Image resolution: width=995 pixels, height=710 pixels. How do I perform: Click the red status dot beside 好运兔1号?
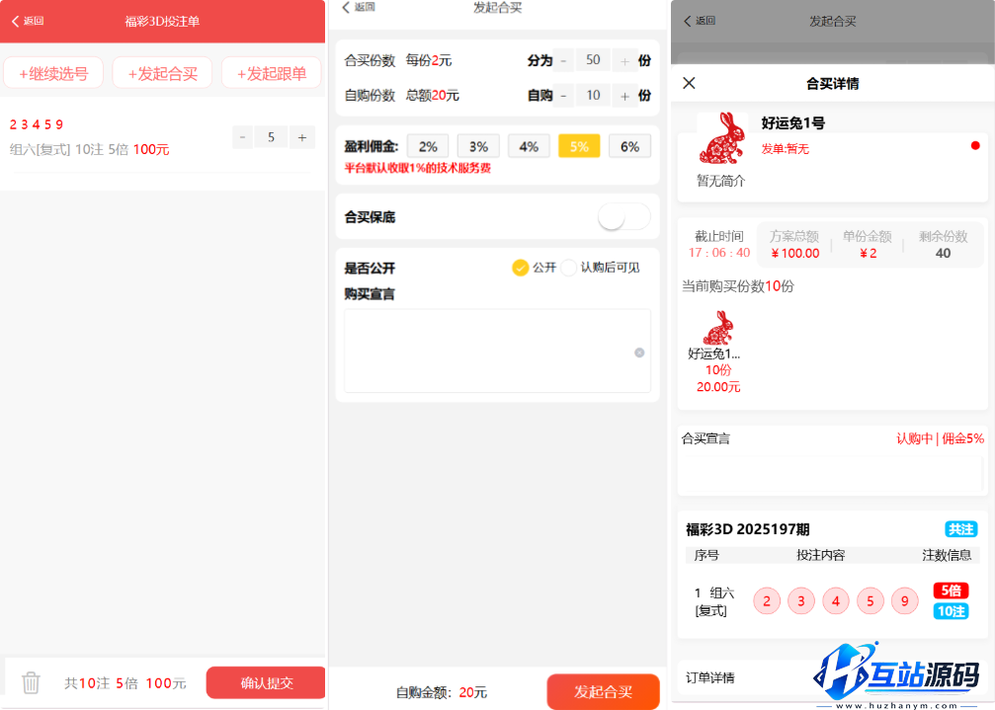(x=976, y=146)
